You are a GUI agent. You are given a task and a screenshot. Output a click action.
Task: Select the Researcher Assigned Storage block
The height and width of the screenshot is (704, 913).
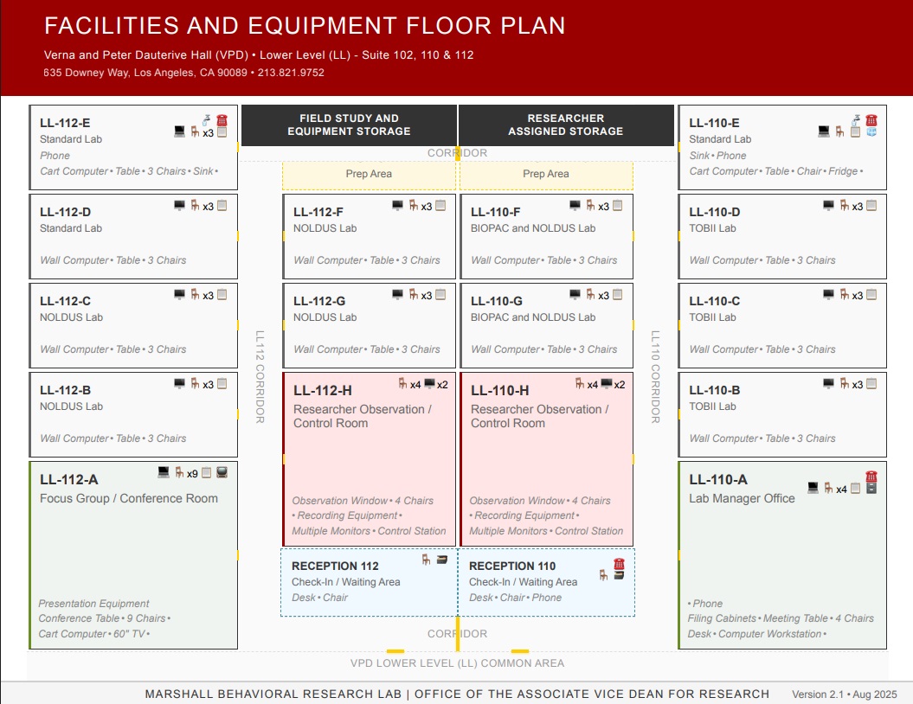[565, 125]
